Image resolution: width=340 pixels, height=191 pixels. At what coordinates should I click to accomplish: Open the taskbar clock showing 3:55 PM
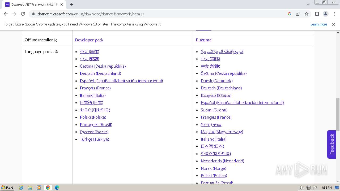pos(326,188)
